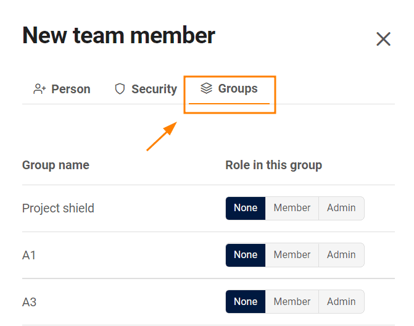Set Project shield role to Member
The width and height of the screenshot is (414, 326).
(x=292, y=208)
